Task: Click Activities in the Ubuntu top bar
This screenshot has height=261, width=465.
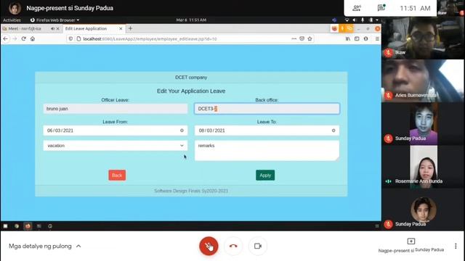Action: tap(12, 20)
